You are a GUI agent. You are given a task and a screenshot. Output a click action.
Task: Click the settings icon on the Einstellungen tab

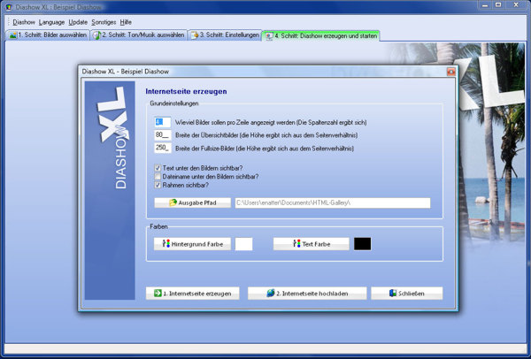tap(195, 35)
